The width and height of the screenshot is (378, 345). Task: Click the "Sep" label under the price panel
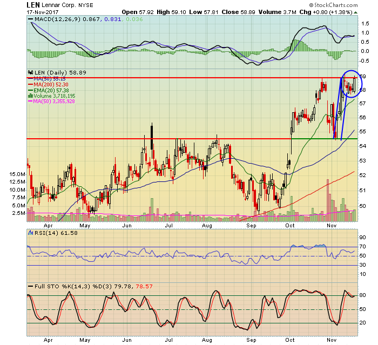tap(251, 226)
